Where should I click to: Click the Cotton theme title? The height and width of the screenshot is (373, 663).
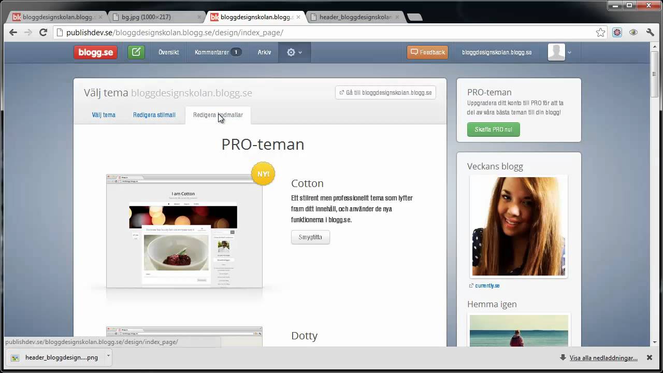(307, 183)
